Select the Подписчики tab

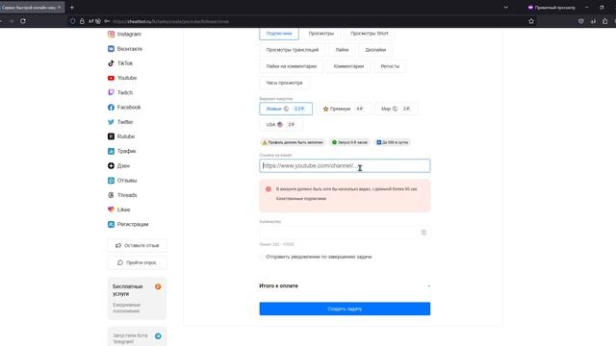pos(279,34)
